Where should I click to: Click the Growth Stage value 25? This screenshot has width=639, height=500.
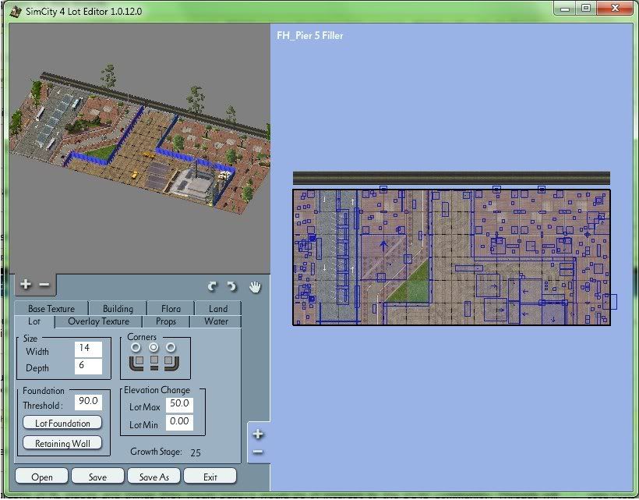pyautogui.click(x=196, y=452)
